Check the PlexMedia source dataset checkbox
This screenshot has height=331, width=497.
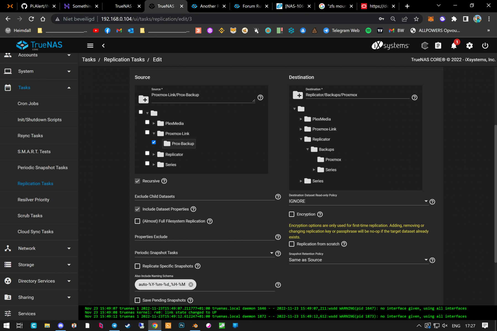147,122
